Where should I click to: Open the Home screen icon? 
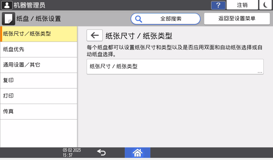[x=137, y=153]
